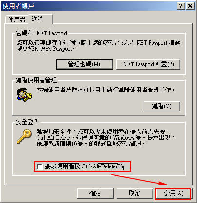
Task: Switch to the 使用者 tab
Action: coord(17,20)
